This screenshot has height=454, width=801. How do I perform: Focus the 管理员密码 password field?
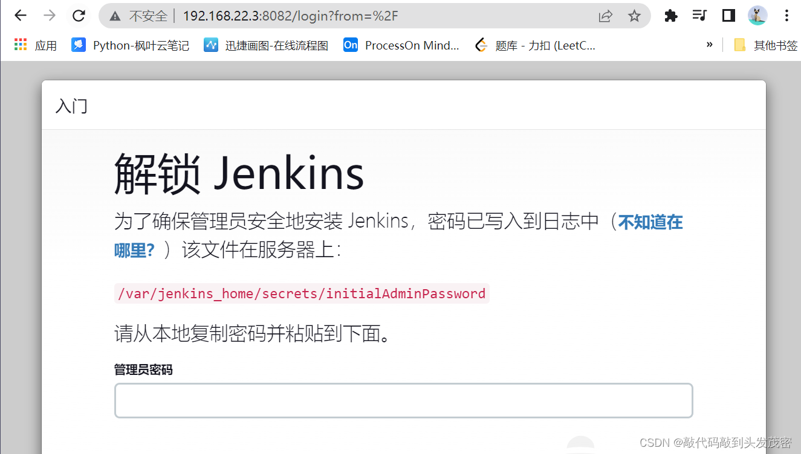tap(403, 400)
